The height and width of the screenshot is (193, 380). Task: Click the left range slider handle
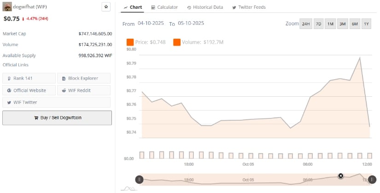click(x=139, y=180)
